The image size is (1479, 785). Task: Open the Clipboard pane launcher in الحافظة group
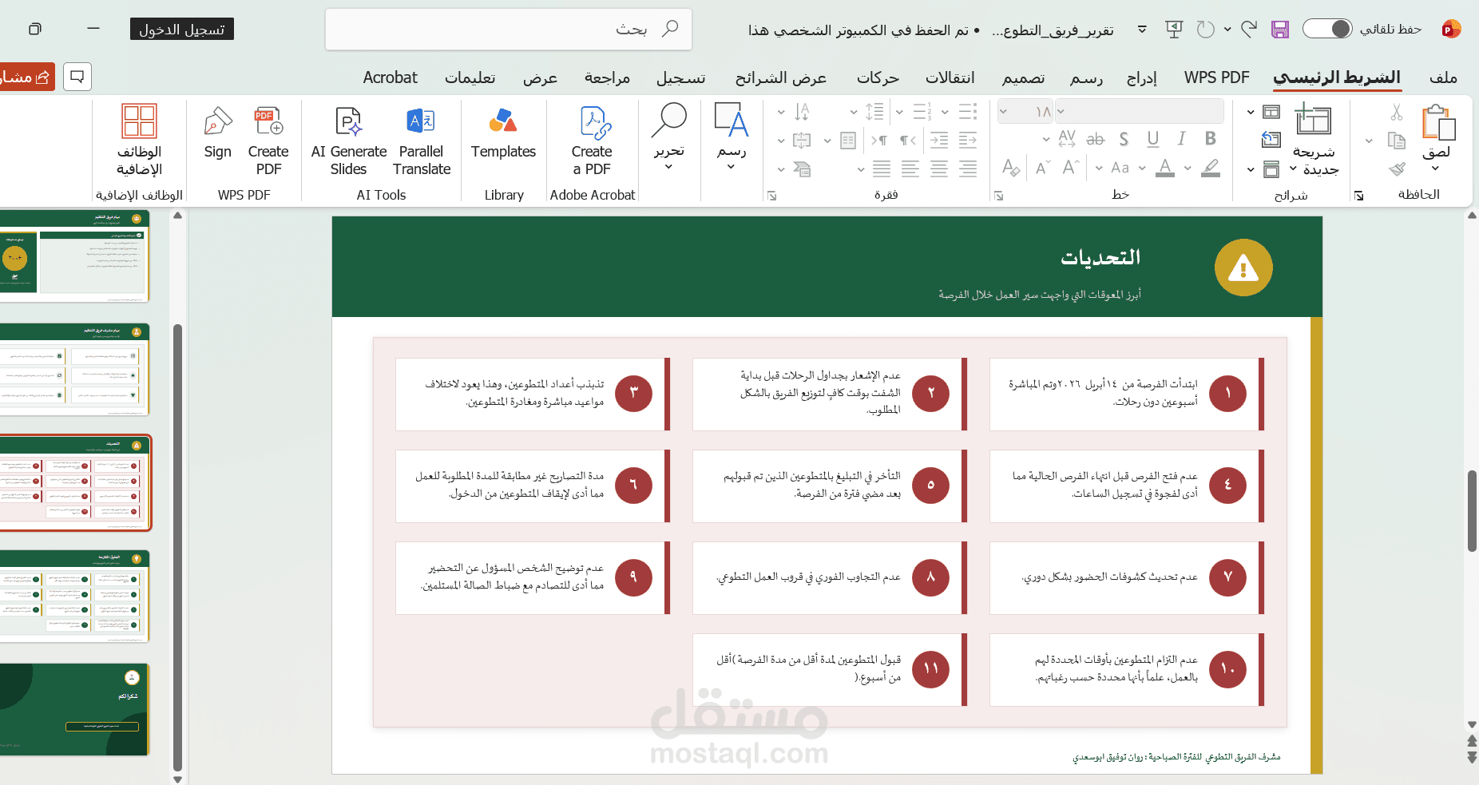point(1359,196)
